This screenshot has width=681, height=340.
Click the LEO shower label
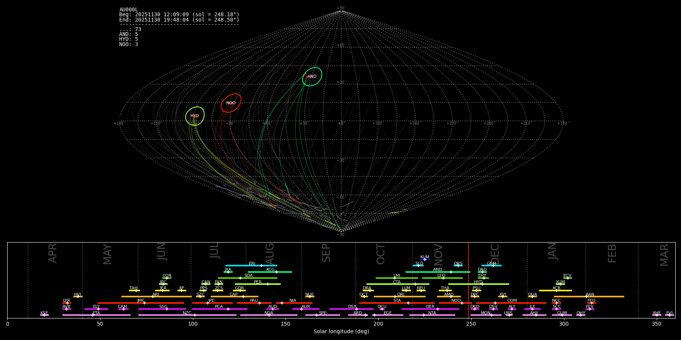click(441, 276)
